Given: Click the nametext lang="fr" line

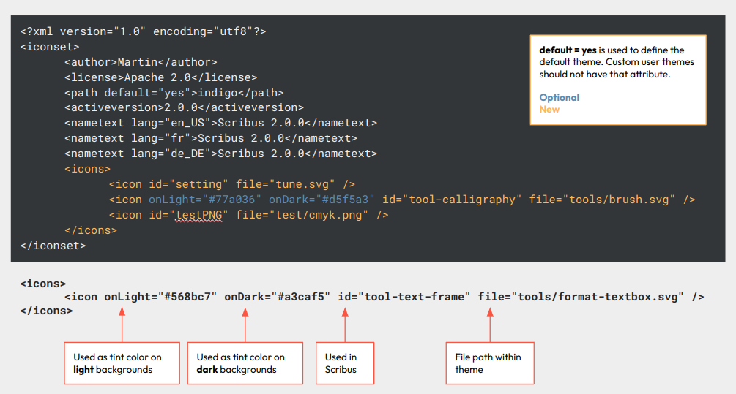Looking at the screenshot, I should (x=211, y=138).
